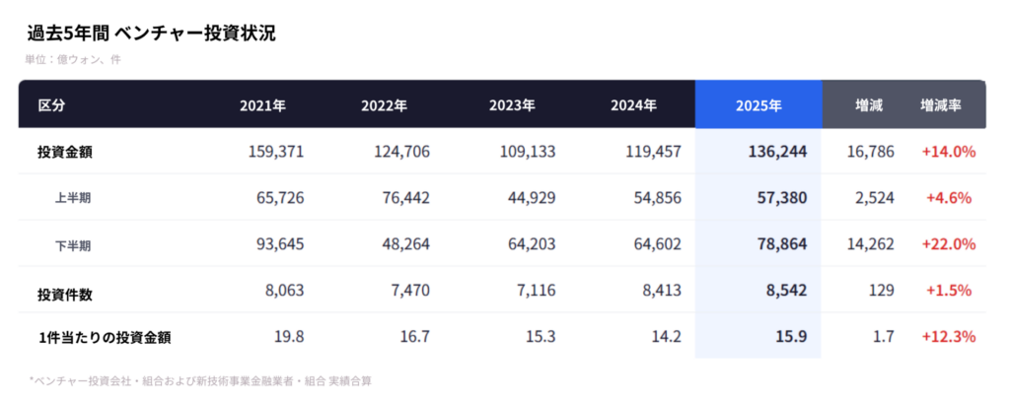
Task: Select the 上半期 row label
Action: click(74, 198)
